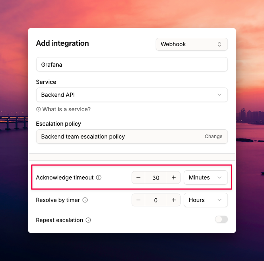Image resolution: width=264 pixels, height=261 pixels.
Task: Click the 'Service' label
Action: tap(46, 82)
